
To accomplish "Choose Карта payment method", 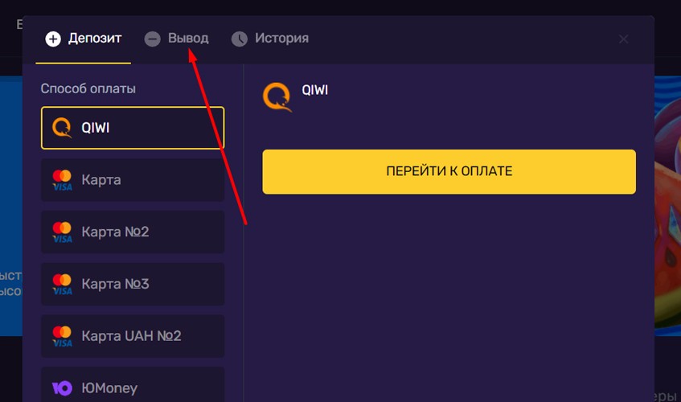I will click(133, 180).
